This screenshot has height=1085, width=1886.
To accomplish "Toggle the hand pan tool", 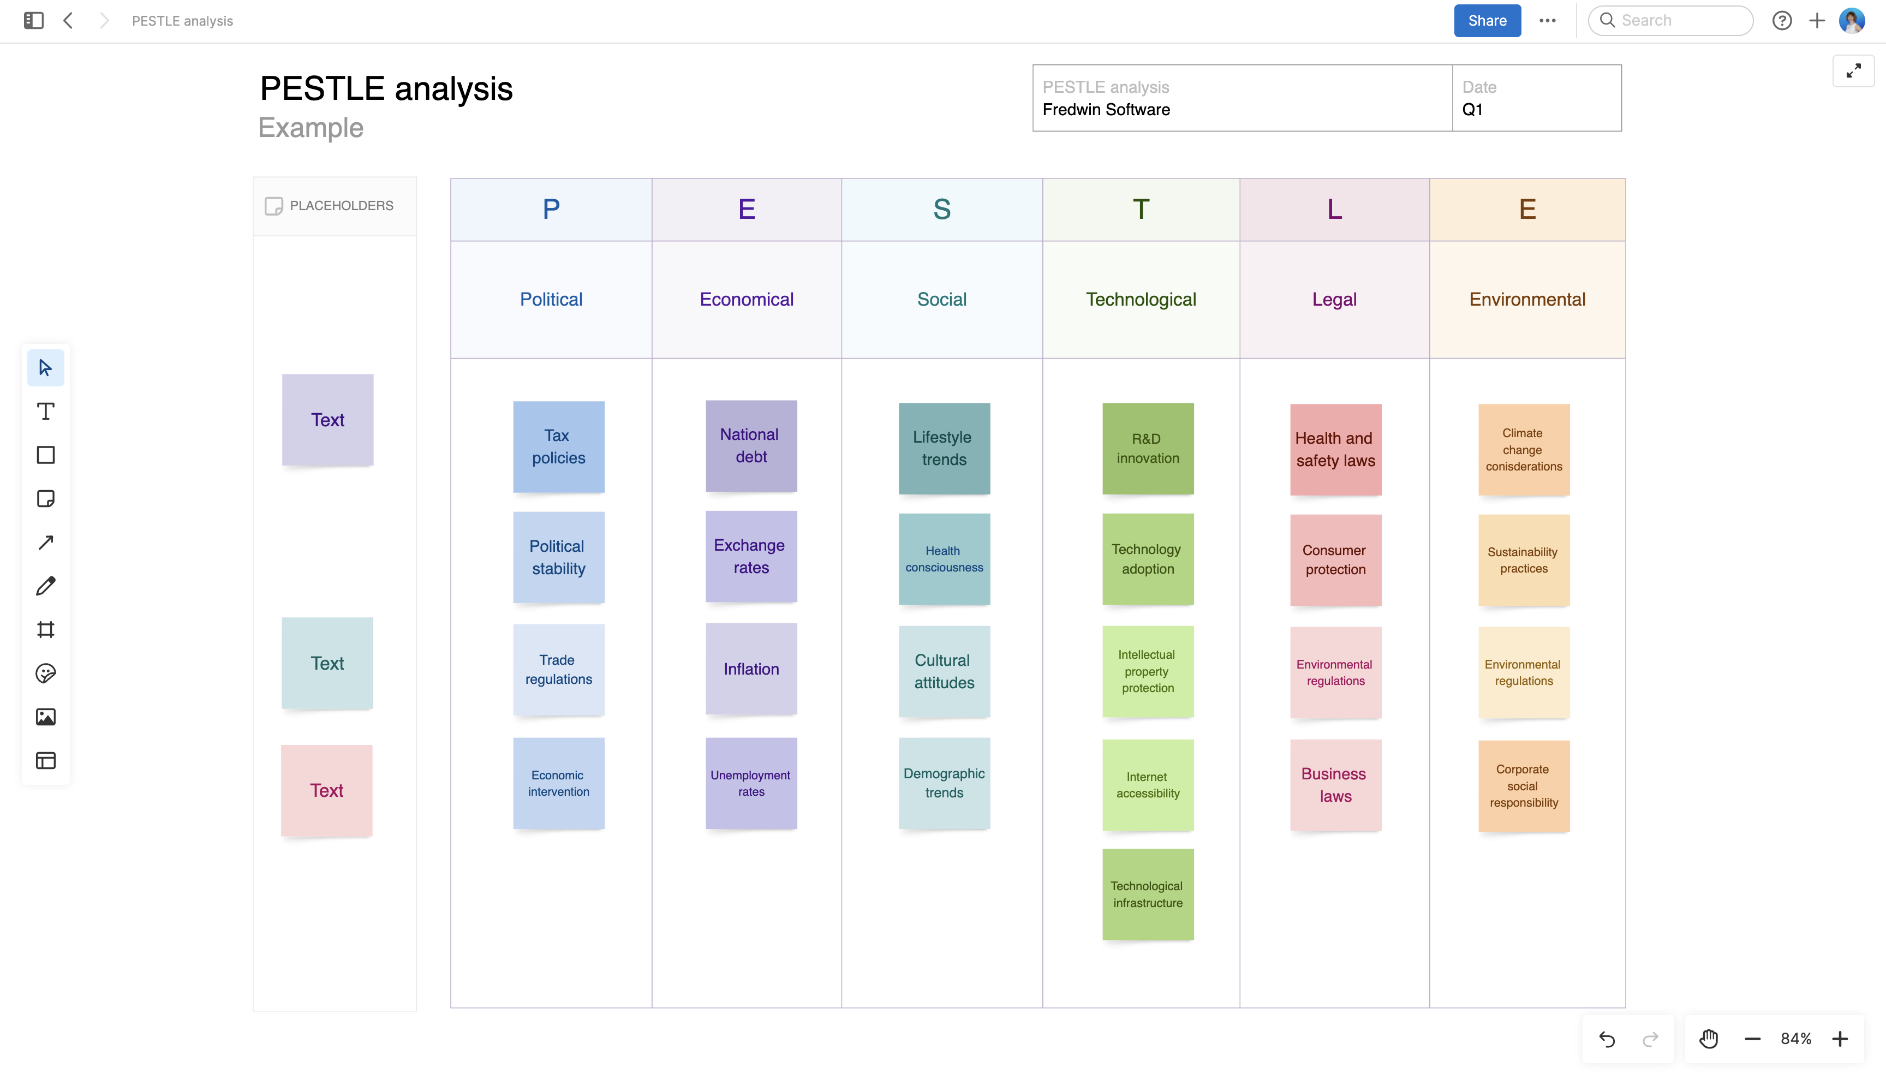I will pyautogui.click(x=1708, y=1039).
